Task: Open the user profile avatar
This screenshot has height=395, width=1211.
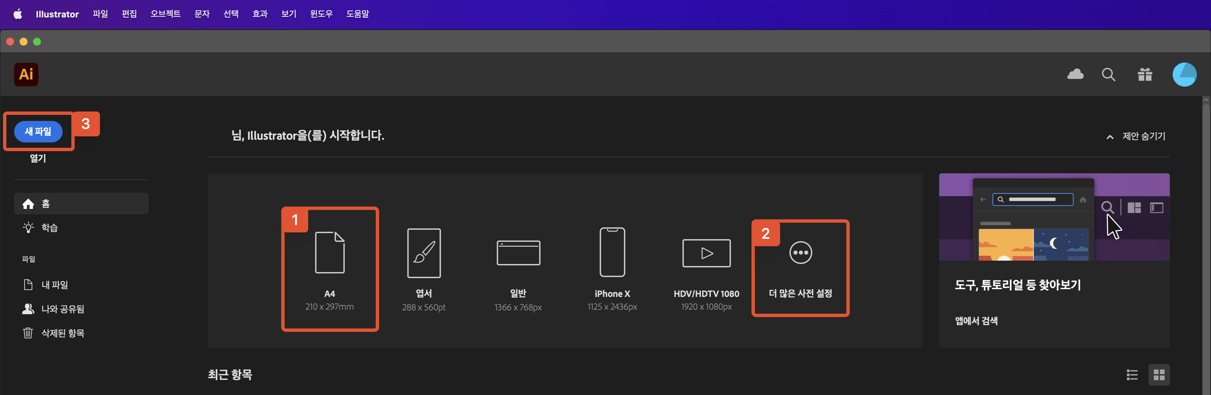Action: pos(1184,74)
